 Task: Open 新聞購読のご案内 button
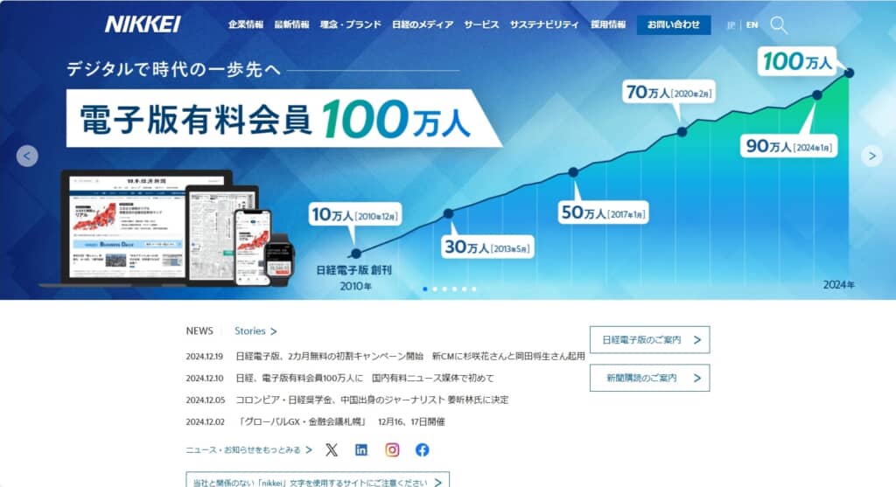(650, 378)
